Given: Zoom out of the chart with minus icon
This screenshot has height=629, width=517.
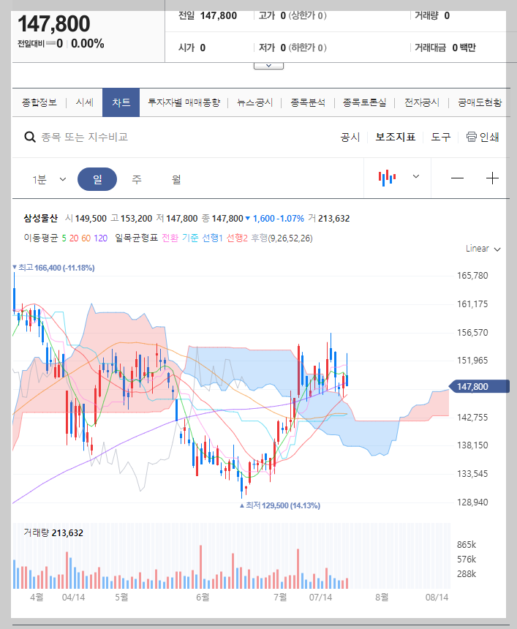Looking at the screenshot, I should click(x=458, y=177).
